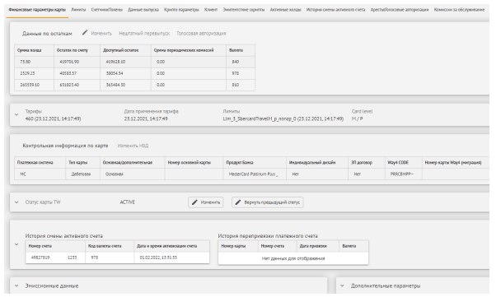Expand the Эмиссионные данные section
The image size is (501, 297).
[x=16, y=285]
